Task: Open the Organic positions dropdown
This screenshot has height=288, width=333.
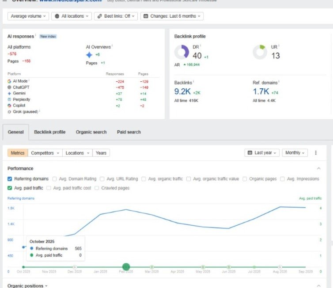Action: coord(27,286)
